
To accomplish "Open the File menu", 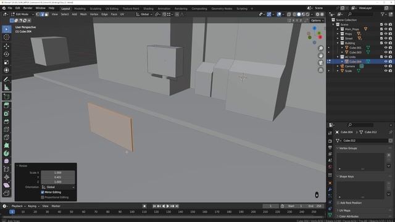I will point(10,8).
